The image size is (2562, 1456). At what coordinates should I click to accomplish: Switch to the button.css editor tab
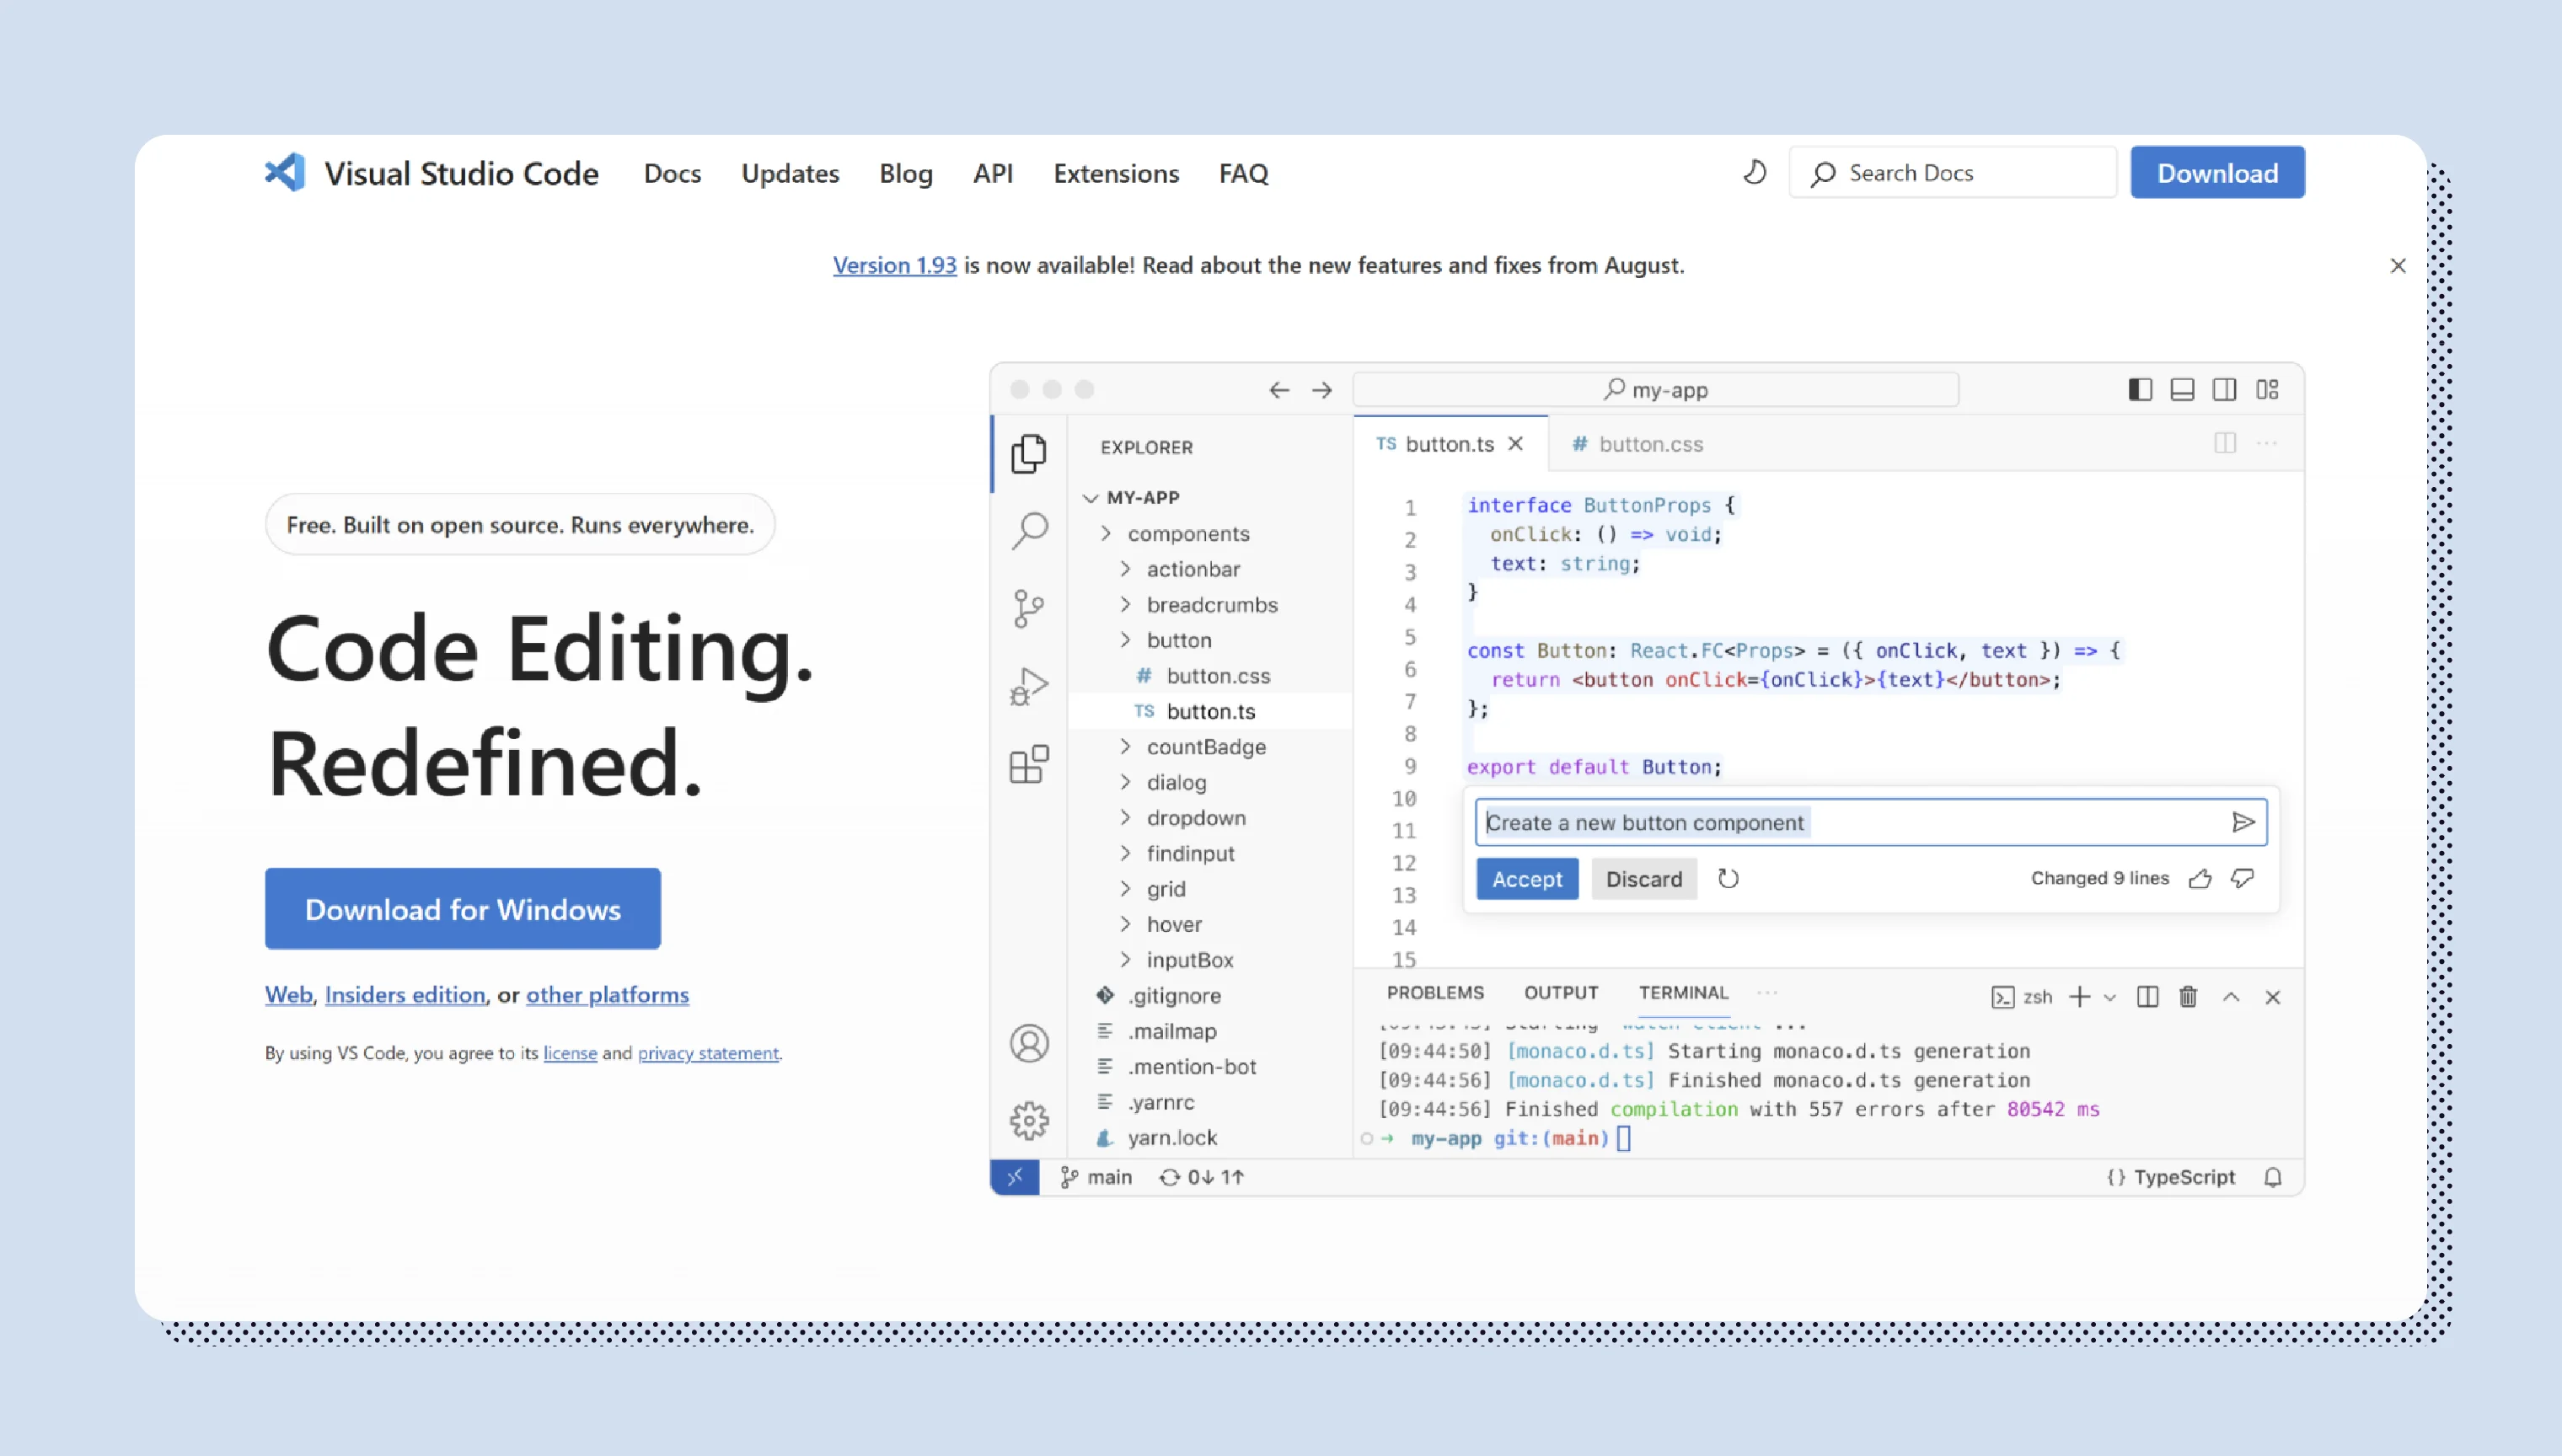click(1638, 444)
